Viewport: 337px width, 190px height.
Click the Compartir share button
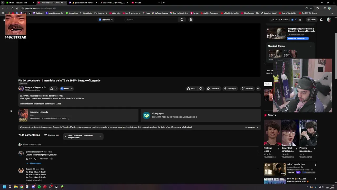pos(213,89)
